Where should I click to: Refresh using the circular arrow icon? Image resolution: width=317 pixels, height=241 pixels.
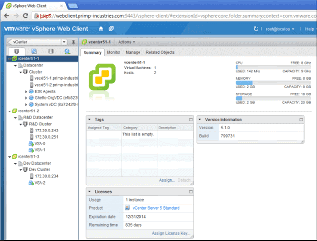[x=256, y=29]
